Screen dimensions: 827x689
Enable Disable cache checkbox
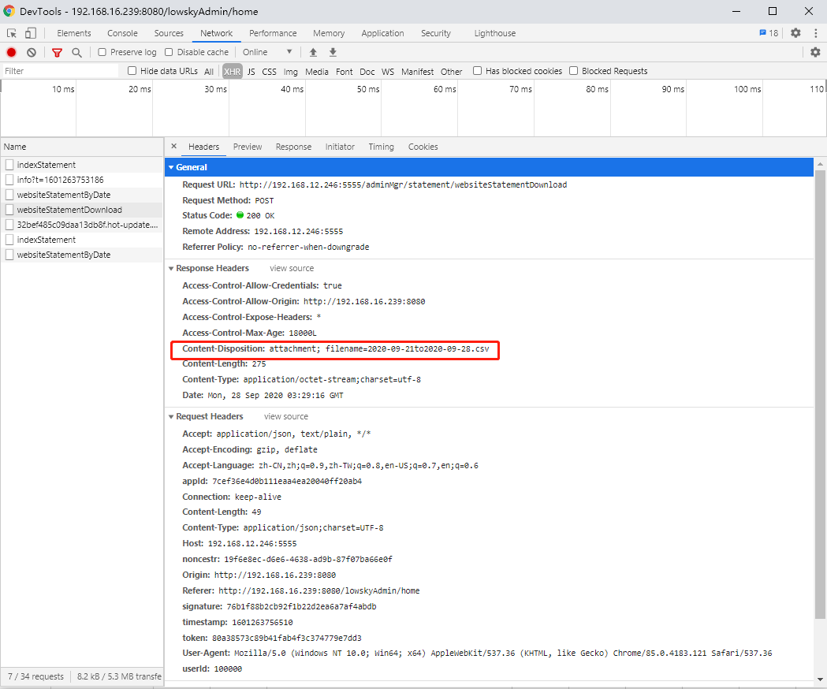[x=169, y=52]
